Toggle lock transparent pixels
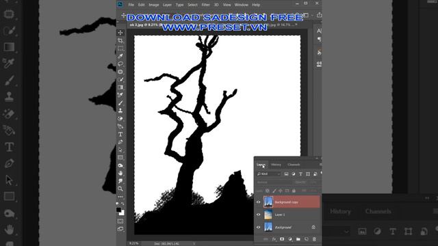Viewport: 438px width, 246px height. click(268, 191)
